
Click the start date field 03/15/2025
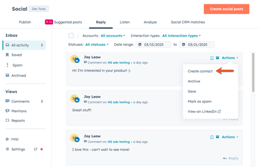(153, 45)
